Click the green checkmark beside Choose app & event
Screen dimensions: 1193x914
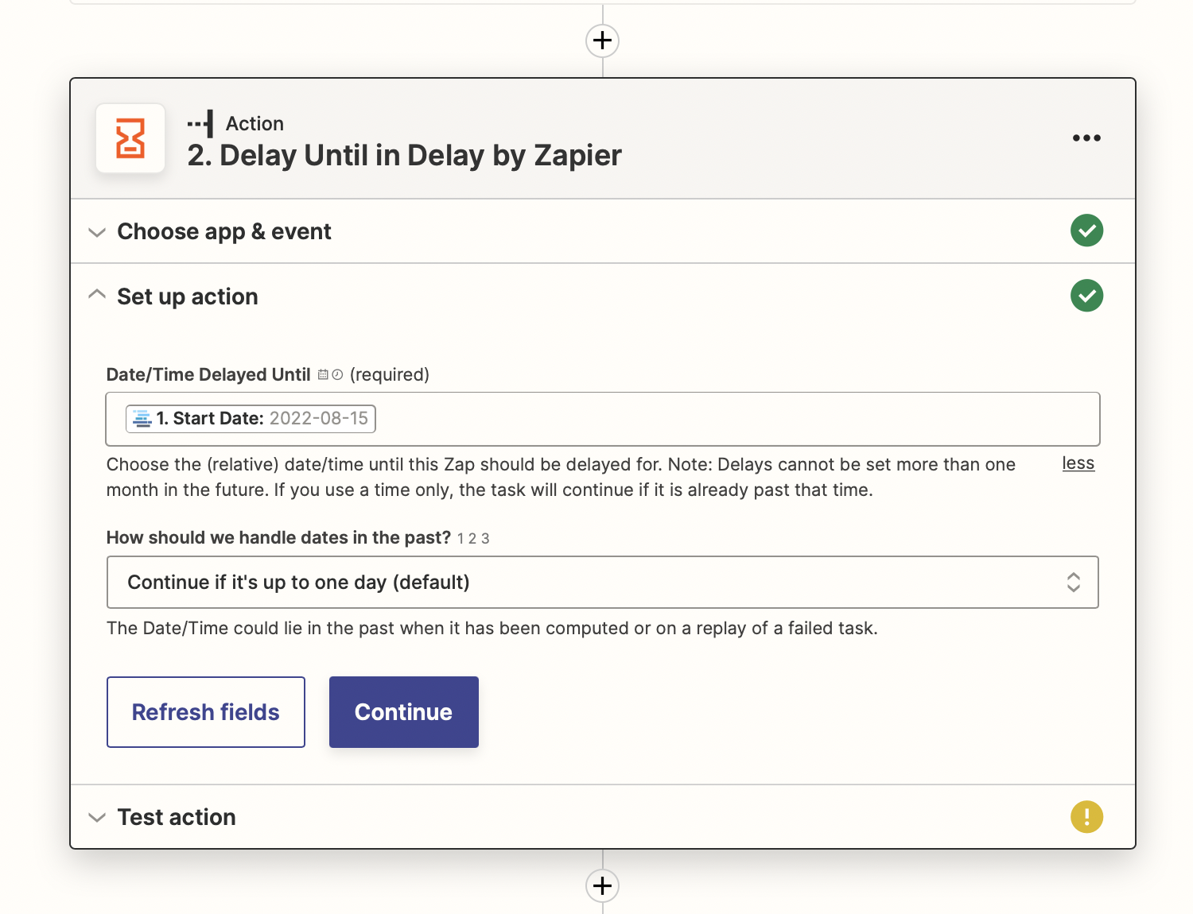(x=1086, y=230)
